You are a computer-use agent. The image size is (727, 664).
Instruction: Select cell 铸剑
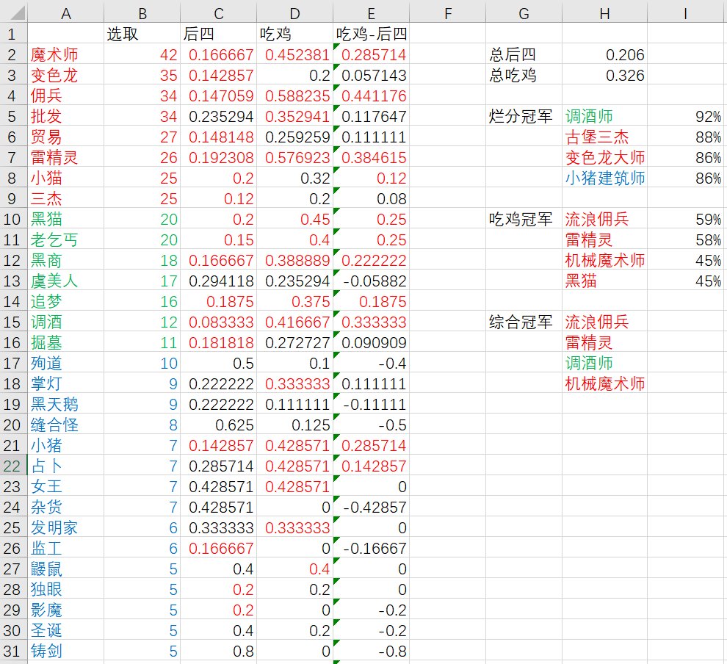point(66,651)
